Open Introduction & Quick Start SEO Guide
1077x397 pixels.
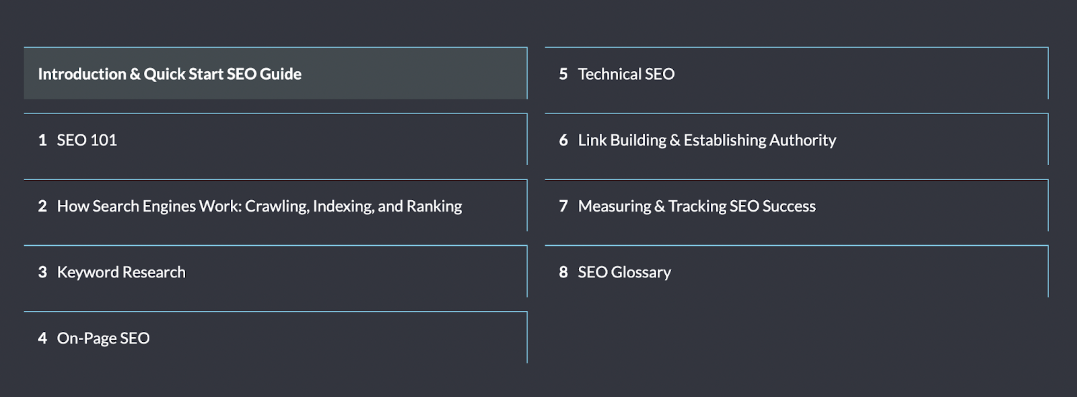click(170, 74)
